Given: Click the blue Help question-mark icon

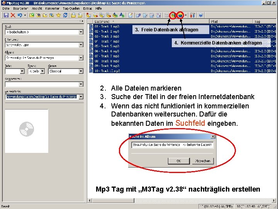Looking at the screenshot, I should click(201, 15).
